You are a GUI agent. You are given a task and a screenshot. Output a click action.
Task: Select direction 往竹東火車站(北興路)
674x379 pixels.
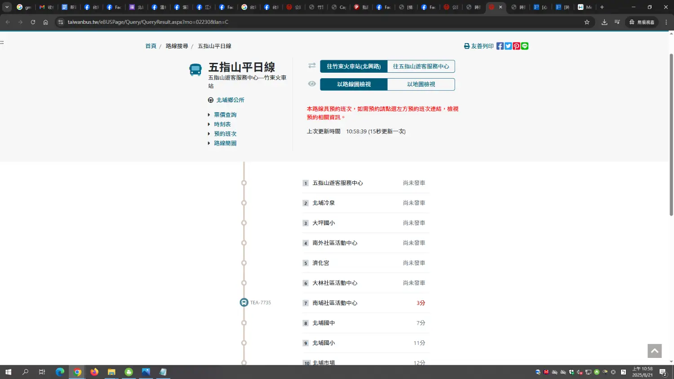(x=354, y=66)
